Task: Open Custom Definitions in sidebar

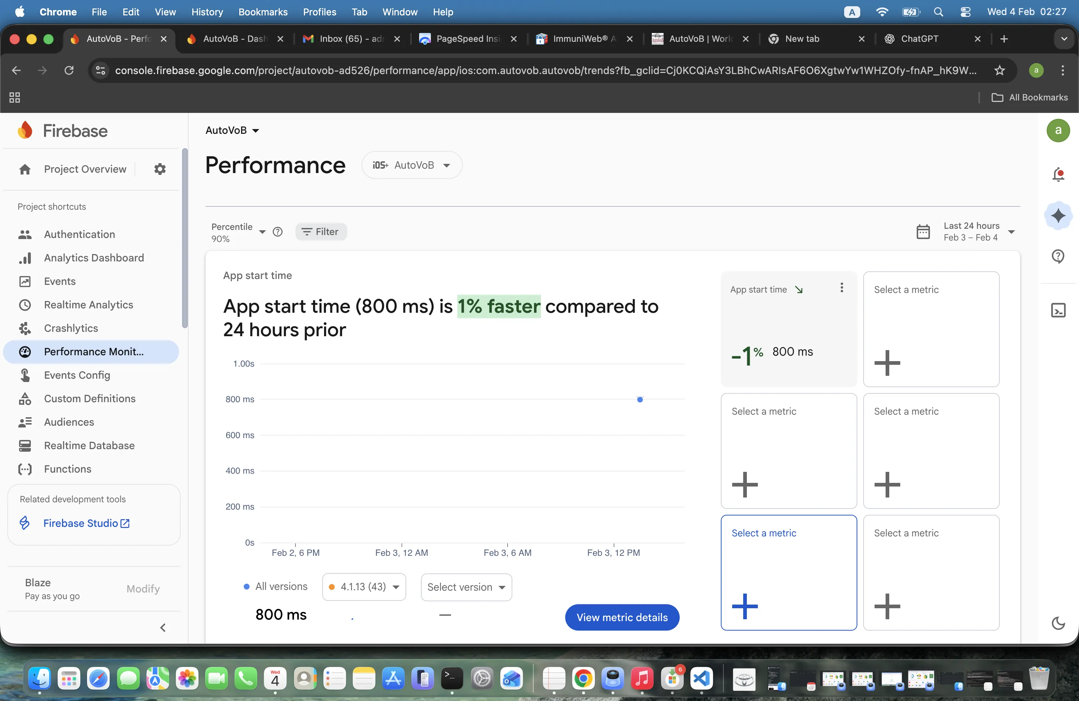Action: (90, 399)
